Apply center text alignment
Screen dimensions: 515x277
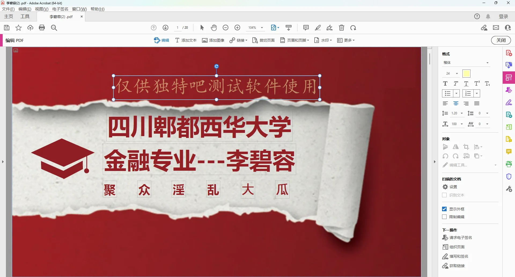pos(456,103)
